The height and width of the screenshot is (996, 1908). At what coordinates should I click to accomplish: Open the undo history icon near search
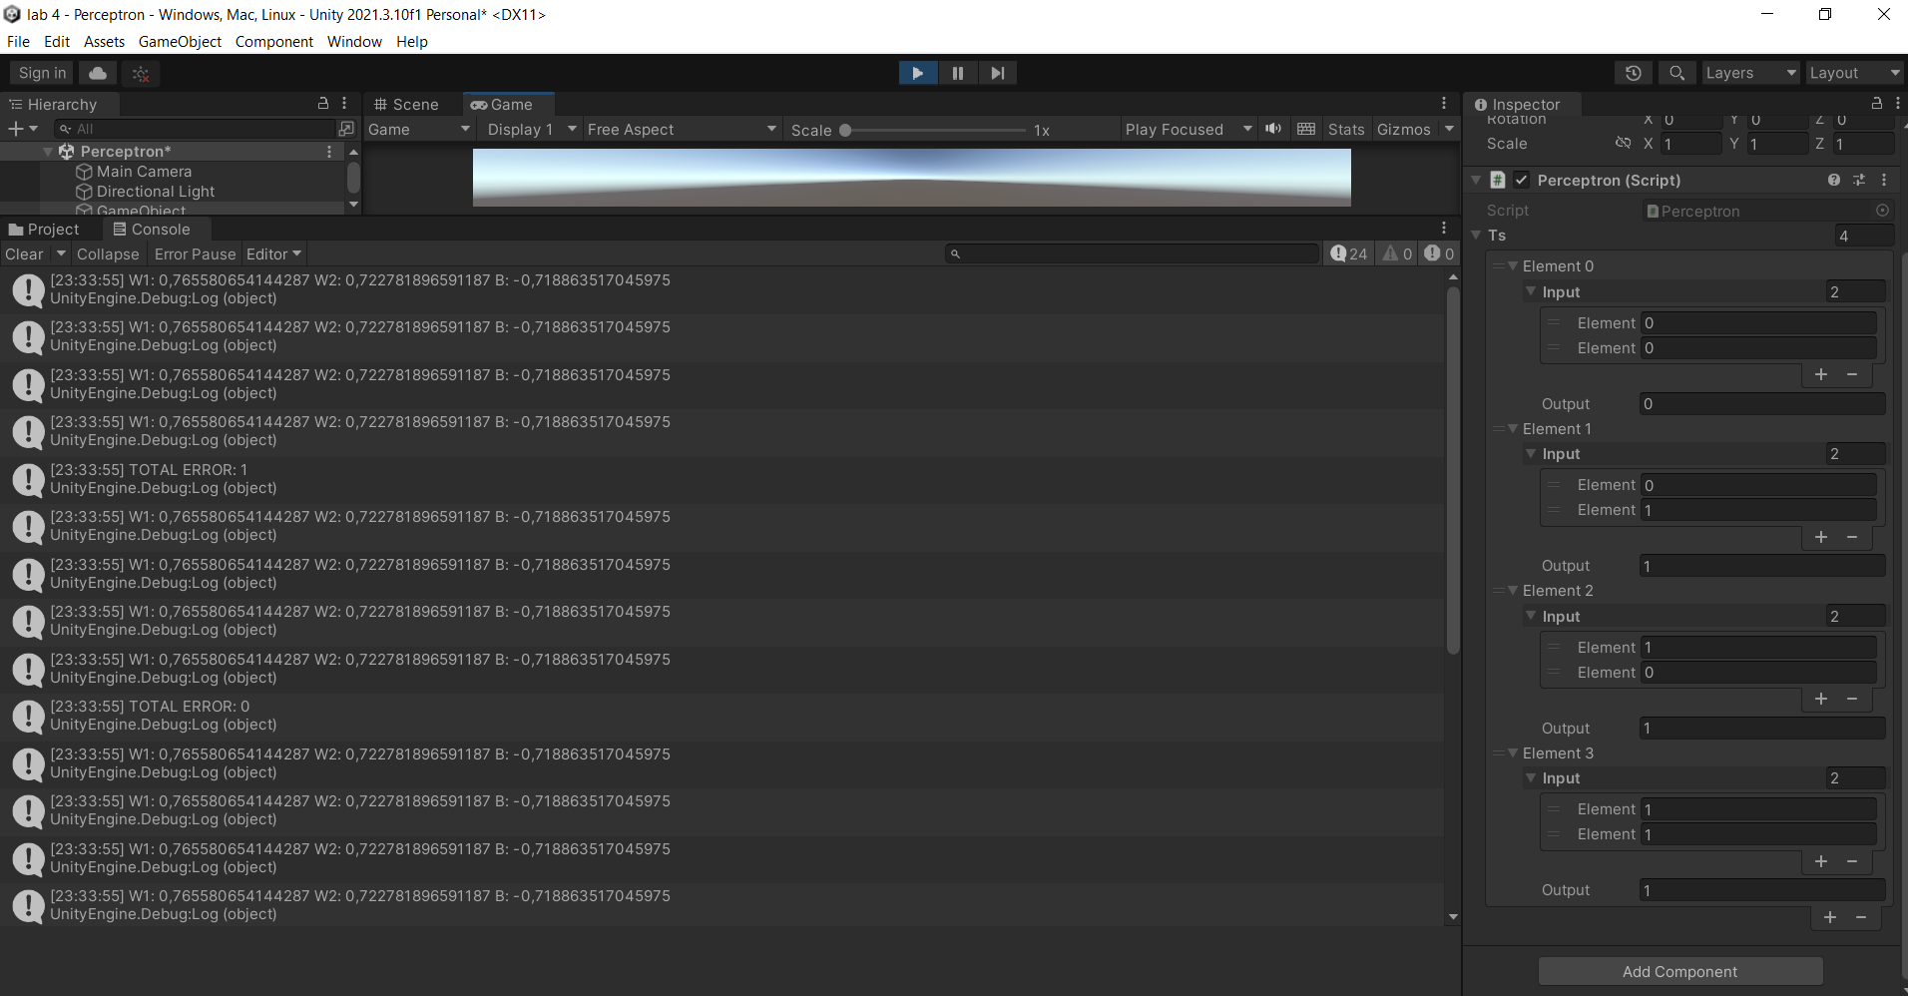(1634, 72)
